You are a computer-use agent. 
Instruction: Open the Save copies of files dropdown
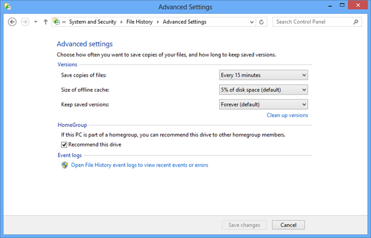[x=263, y=75]
